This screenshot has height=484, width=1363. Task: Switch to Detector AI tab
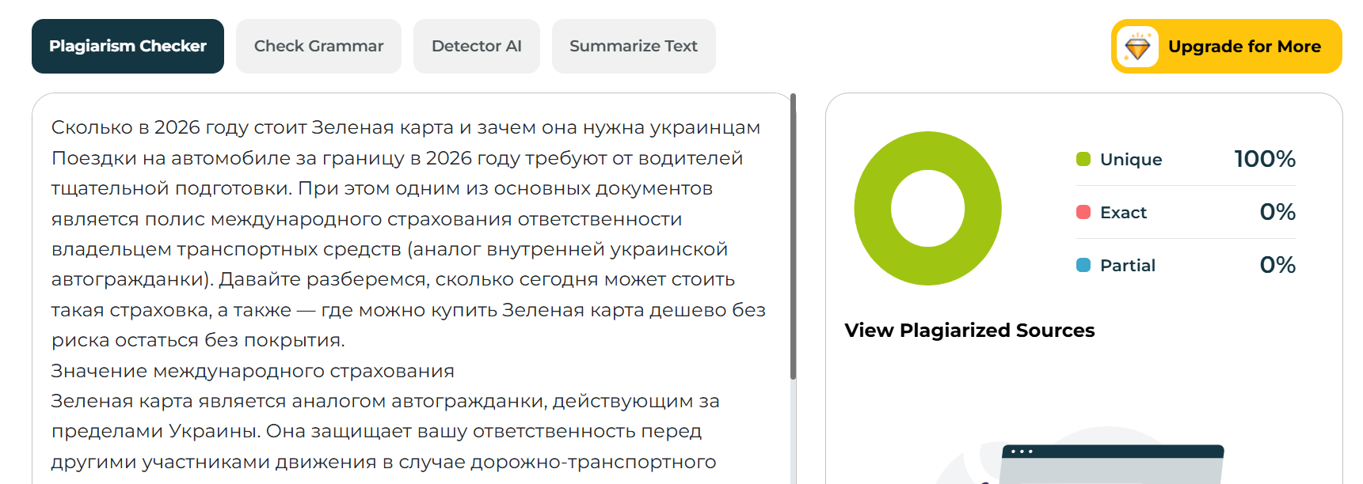click(476, 47)
